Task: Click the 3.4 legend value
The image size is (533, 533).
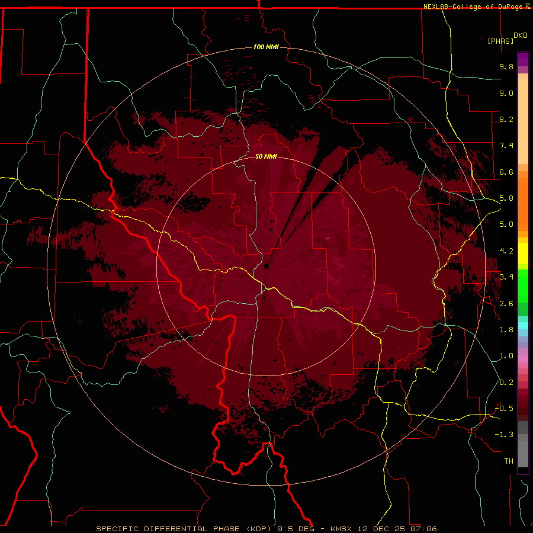Action: 506,277
